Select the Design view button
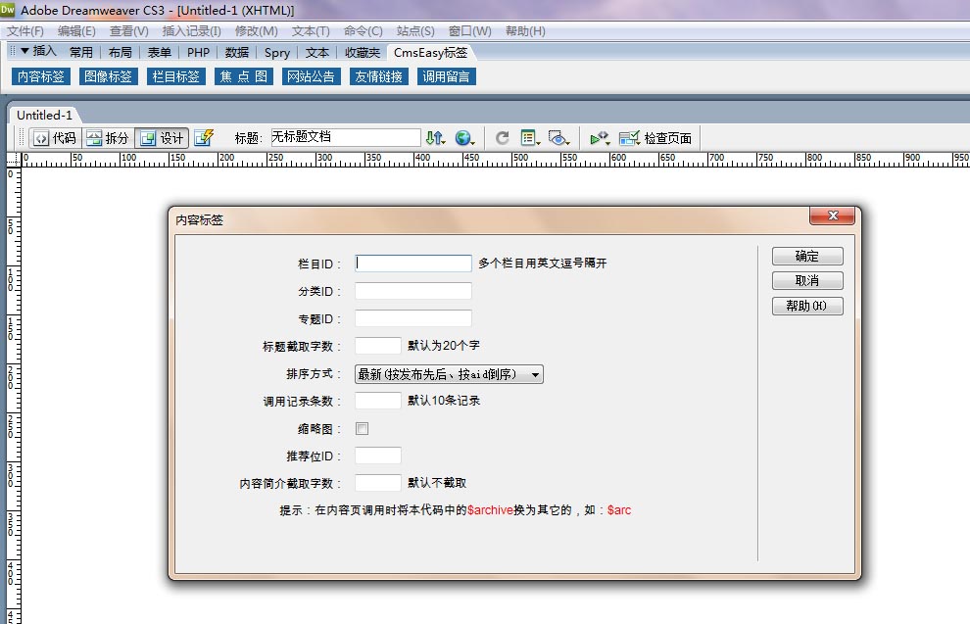The height and width of the screenshot is (624, 970). pyautogui.click(x=162, y=138)
